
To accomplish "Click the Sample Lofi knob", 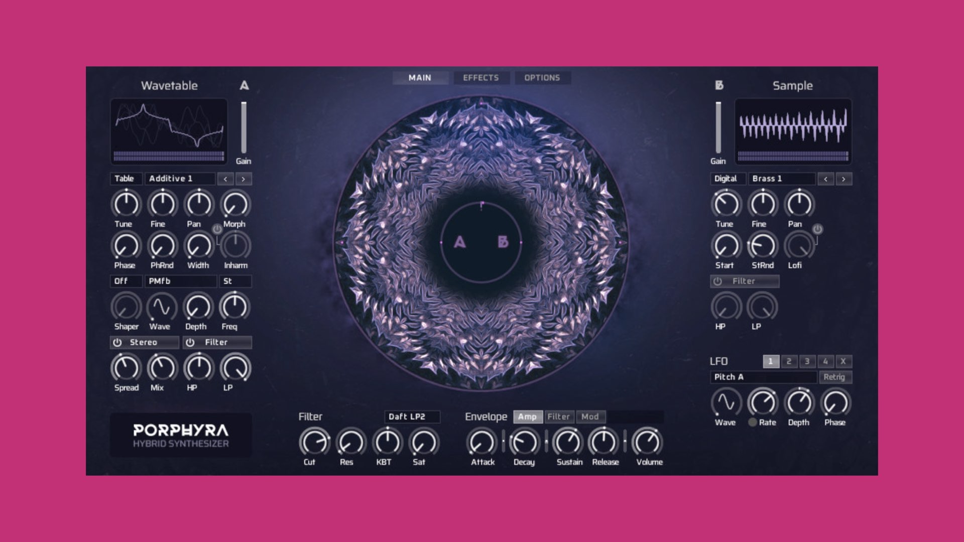I will point(799,246).
